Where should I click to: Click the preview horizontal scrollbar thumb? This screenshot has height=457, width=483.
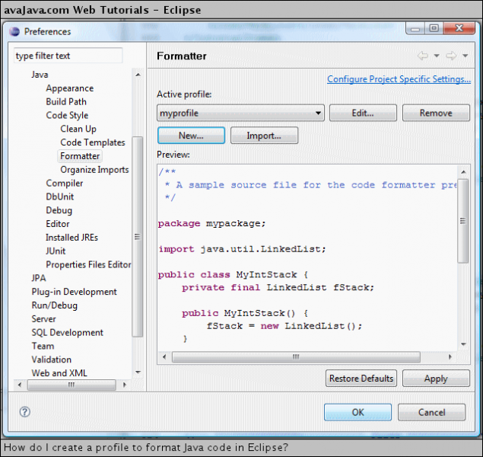click(296, 357)
